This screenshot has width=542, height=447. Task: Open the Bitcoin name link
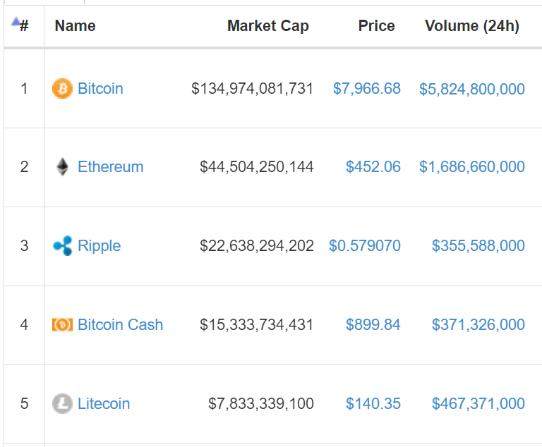(x=100, y=88)
